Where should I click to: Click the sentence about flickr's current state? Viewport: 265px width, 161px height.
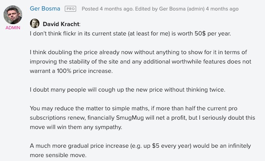pos(130,34)
